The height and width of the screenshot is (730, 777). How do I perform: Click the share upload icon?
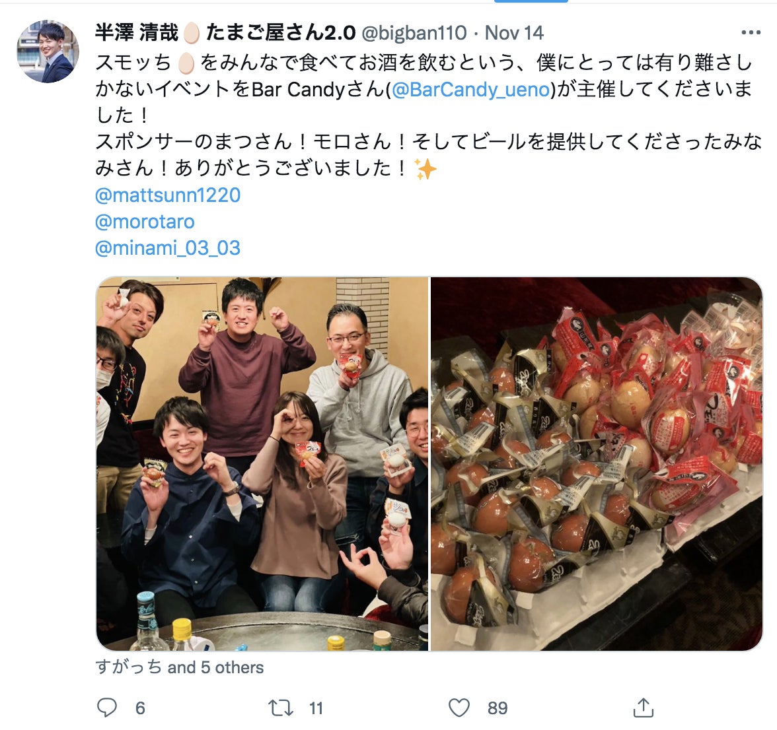644,708
